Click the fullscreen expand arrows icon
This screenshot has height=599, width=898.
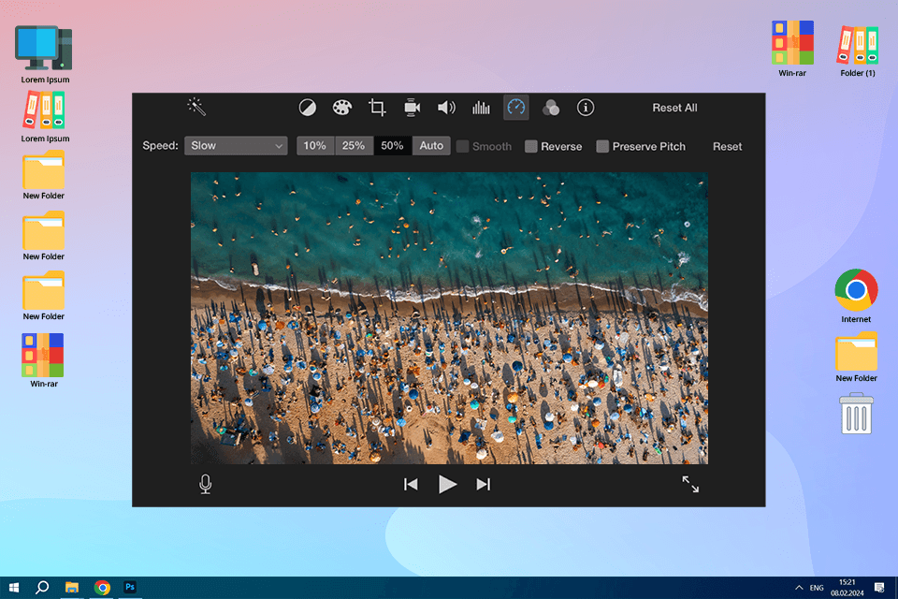(x=690, y=485)
